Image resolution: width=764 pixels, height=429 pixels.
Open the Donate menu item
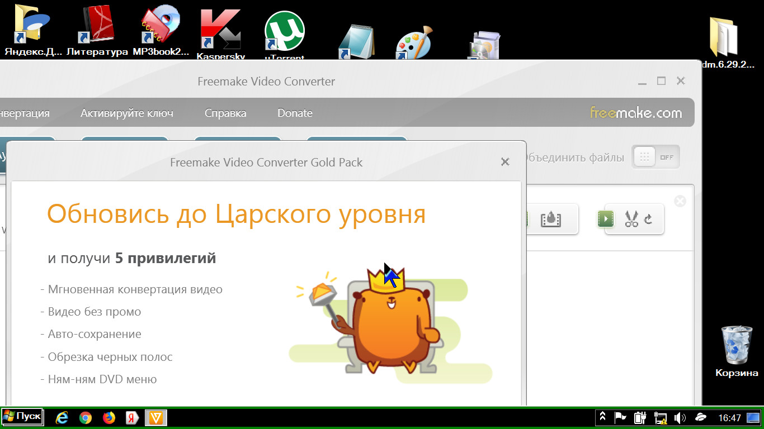[x=295, y=113]
